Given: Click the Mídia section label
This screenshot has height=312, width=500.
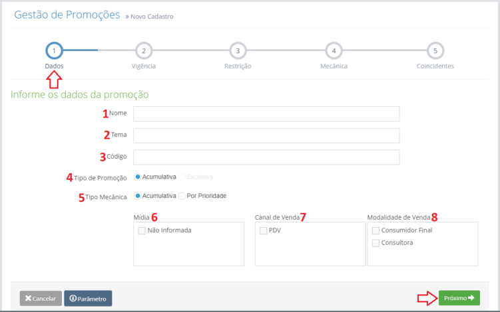Looking at the screenshot, I should coord(141,218).
